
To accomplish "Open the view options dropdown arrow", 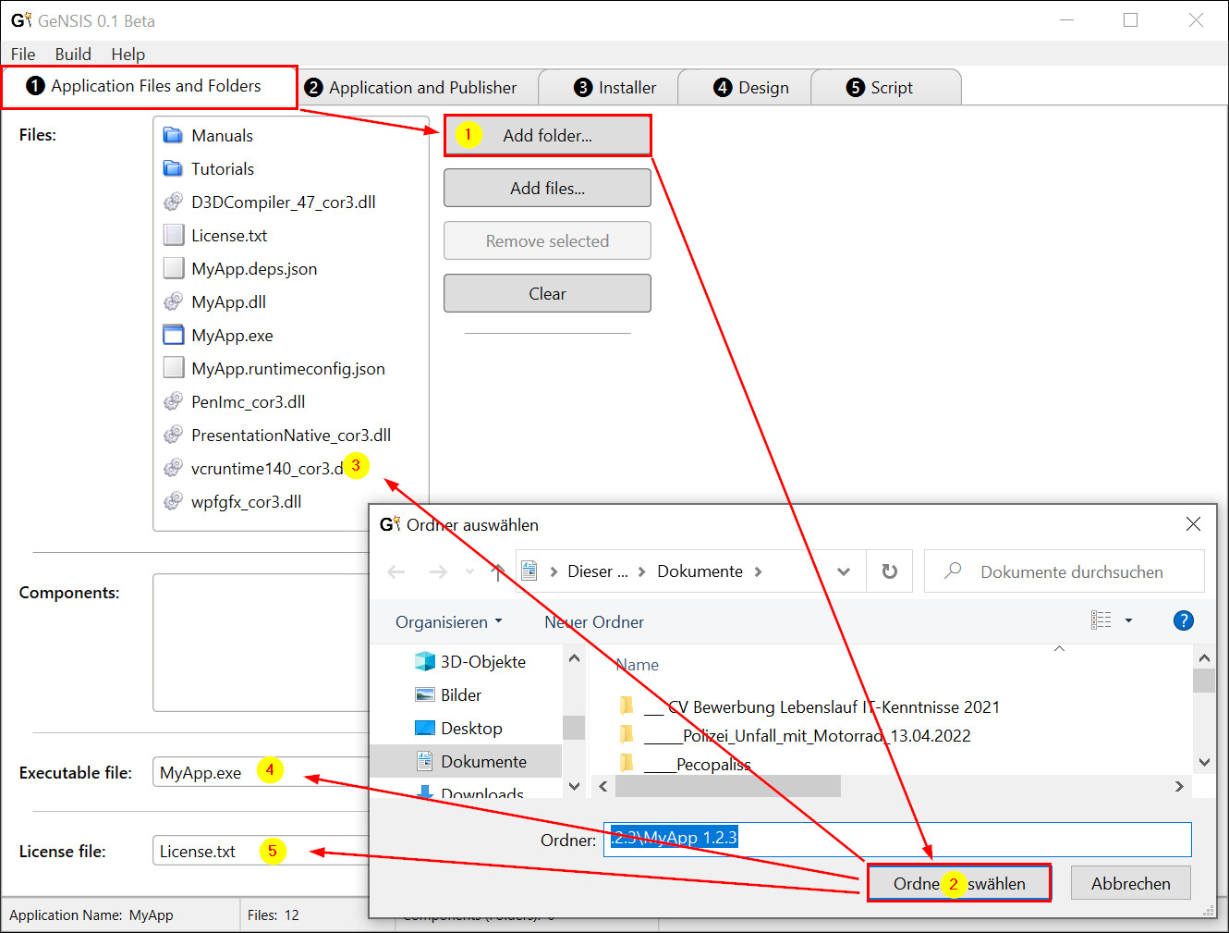I will tap(1128, 620).
